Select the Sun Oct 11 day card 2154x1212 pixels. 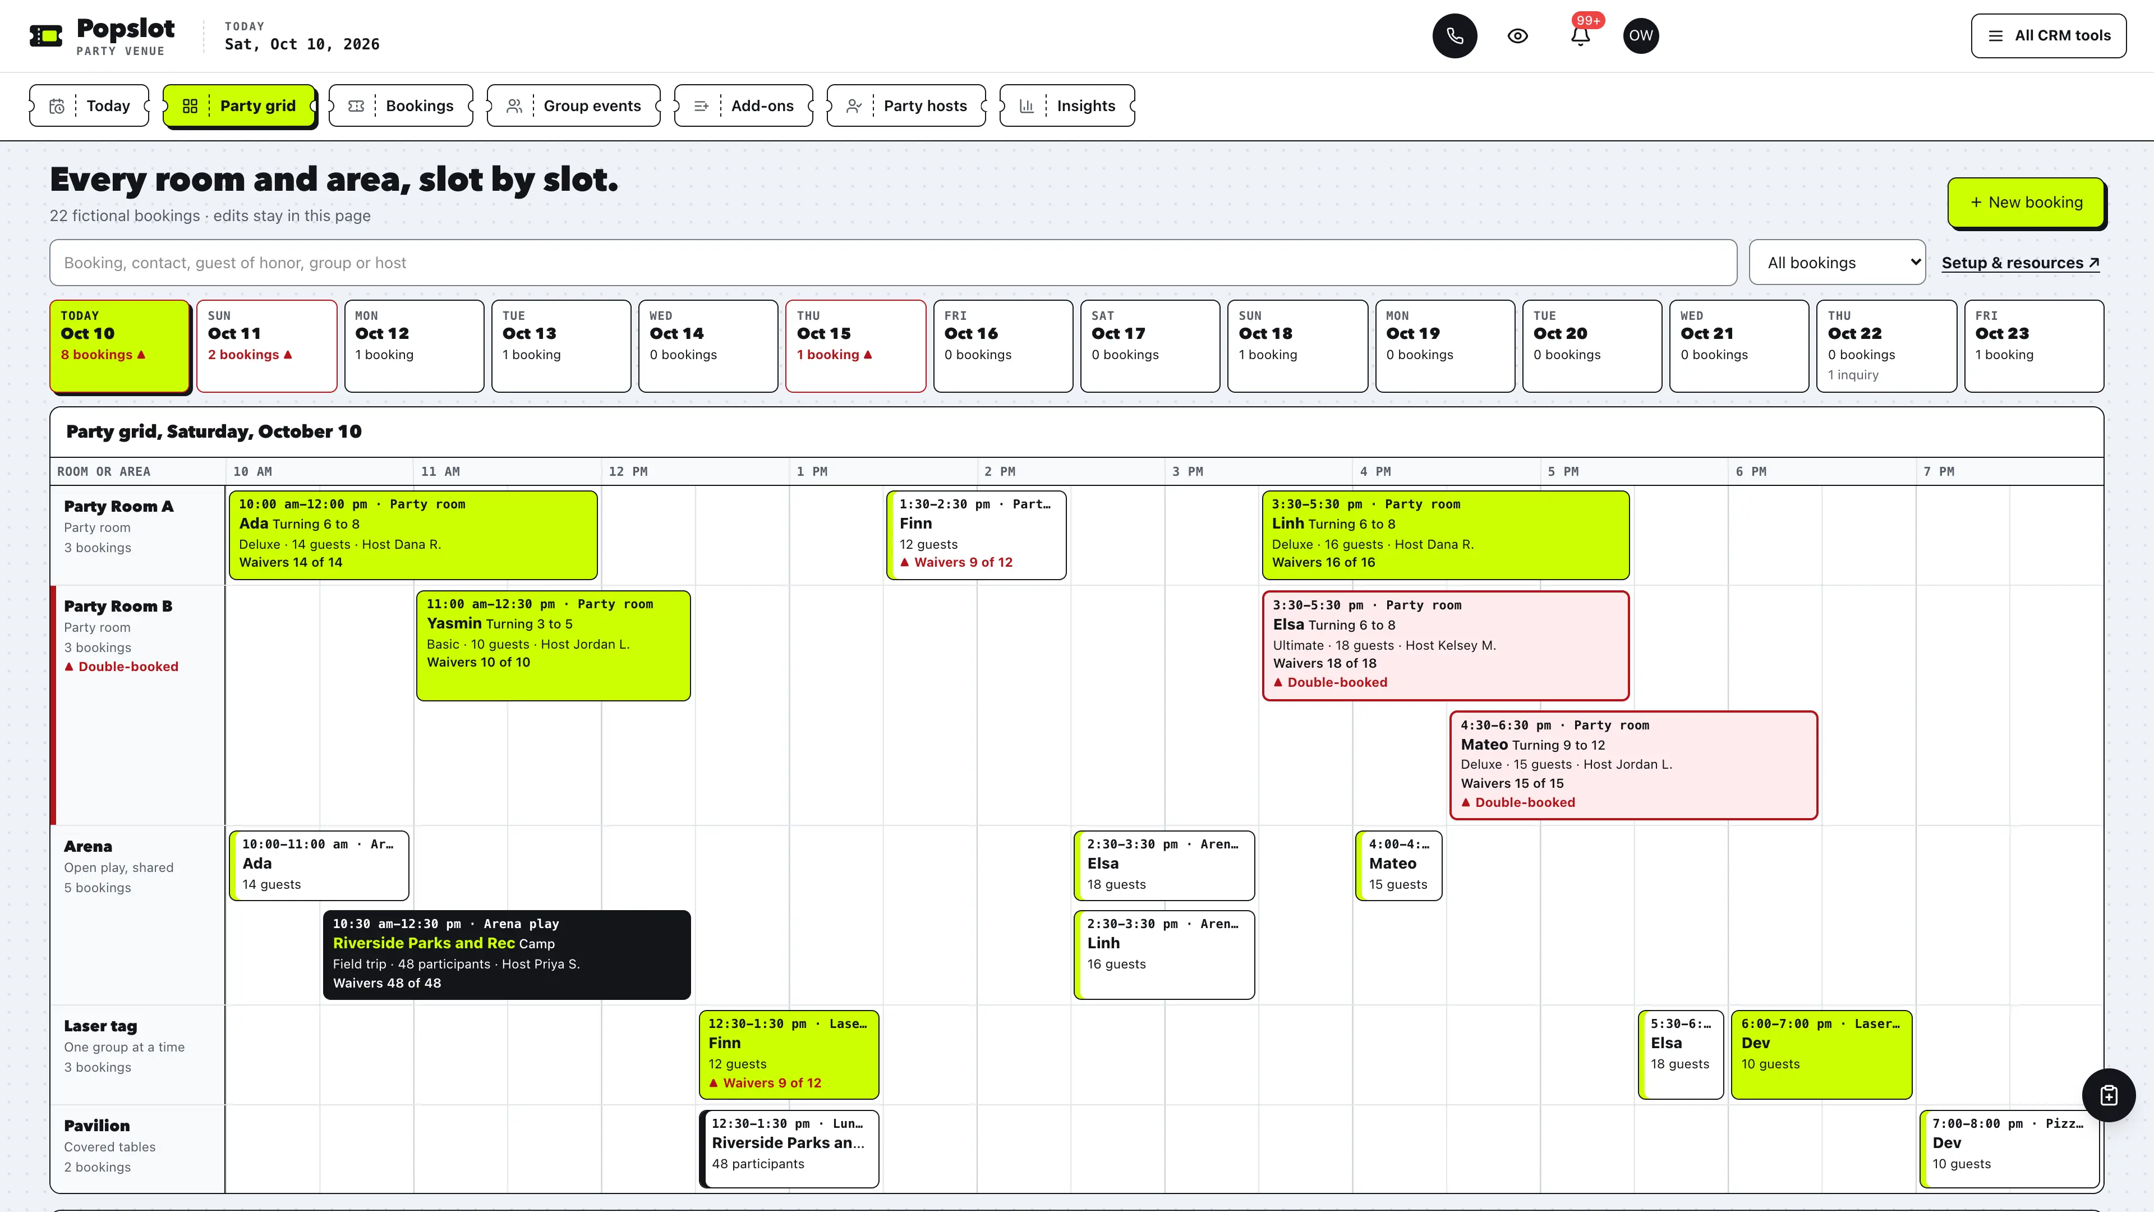267,346
